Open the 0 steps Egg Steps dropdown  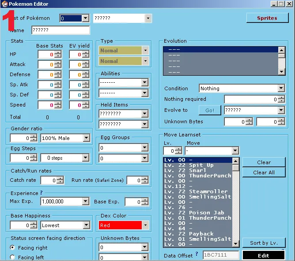[x=86, y=158]
